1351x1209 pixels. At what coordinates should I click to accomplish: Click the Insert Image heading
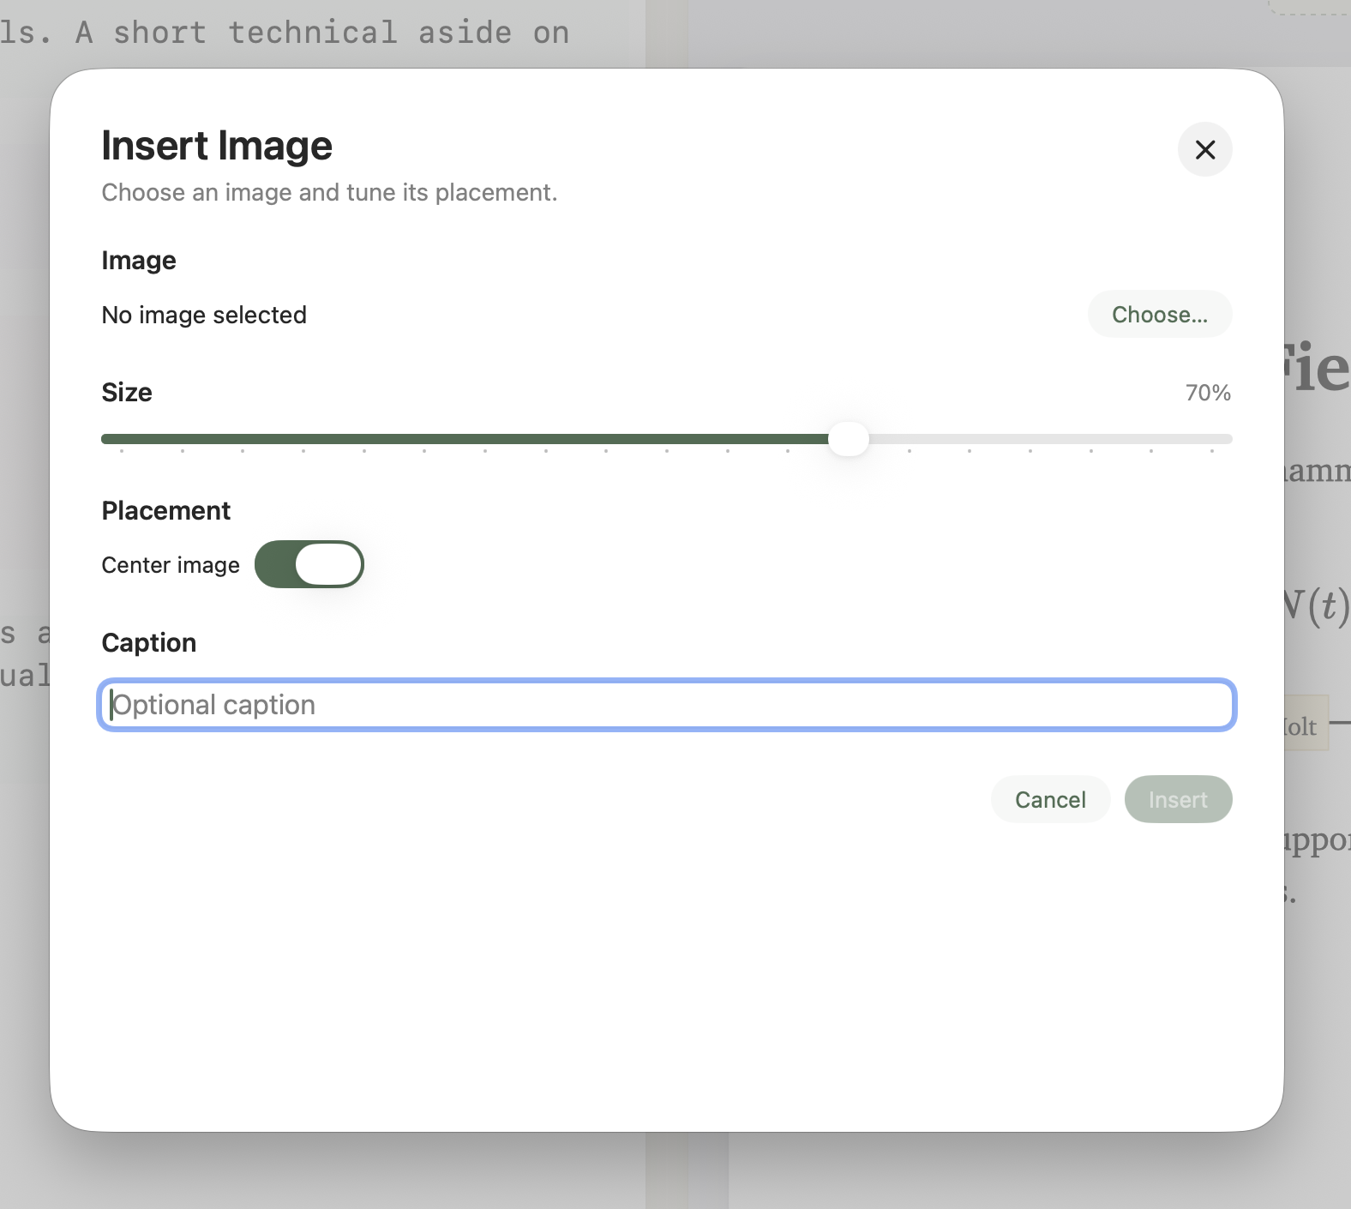tap(217, 145)
